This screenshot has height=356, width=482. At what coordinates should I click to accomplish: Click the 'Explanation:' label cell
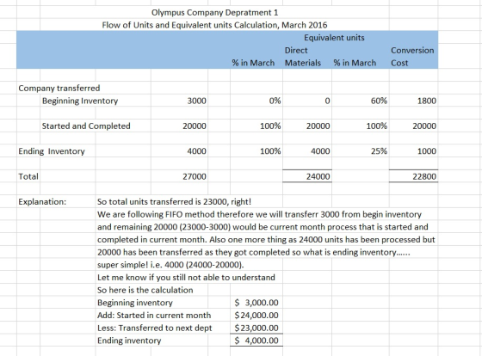coord(42,202)
